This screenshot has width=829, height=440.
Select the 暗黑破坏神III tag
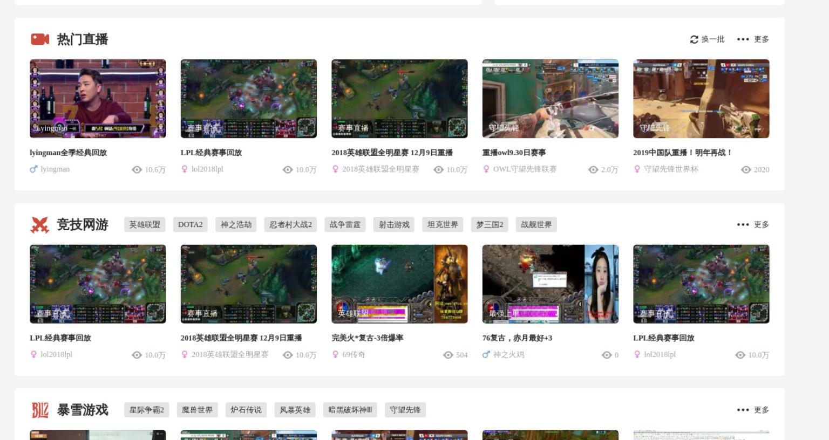point(350,410)
